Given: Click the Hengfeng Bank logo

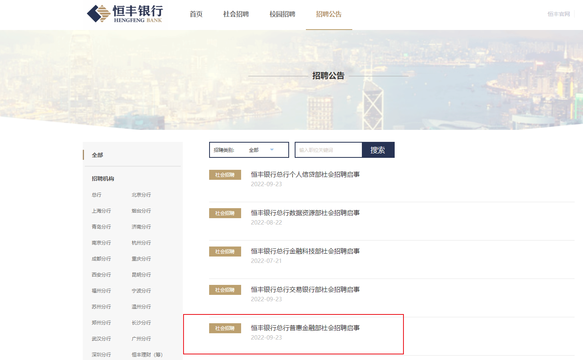Looking at the screenshot, I should 125,14.
